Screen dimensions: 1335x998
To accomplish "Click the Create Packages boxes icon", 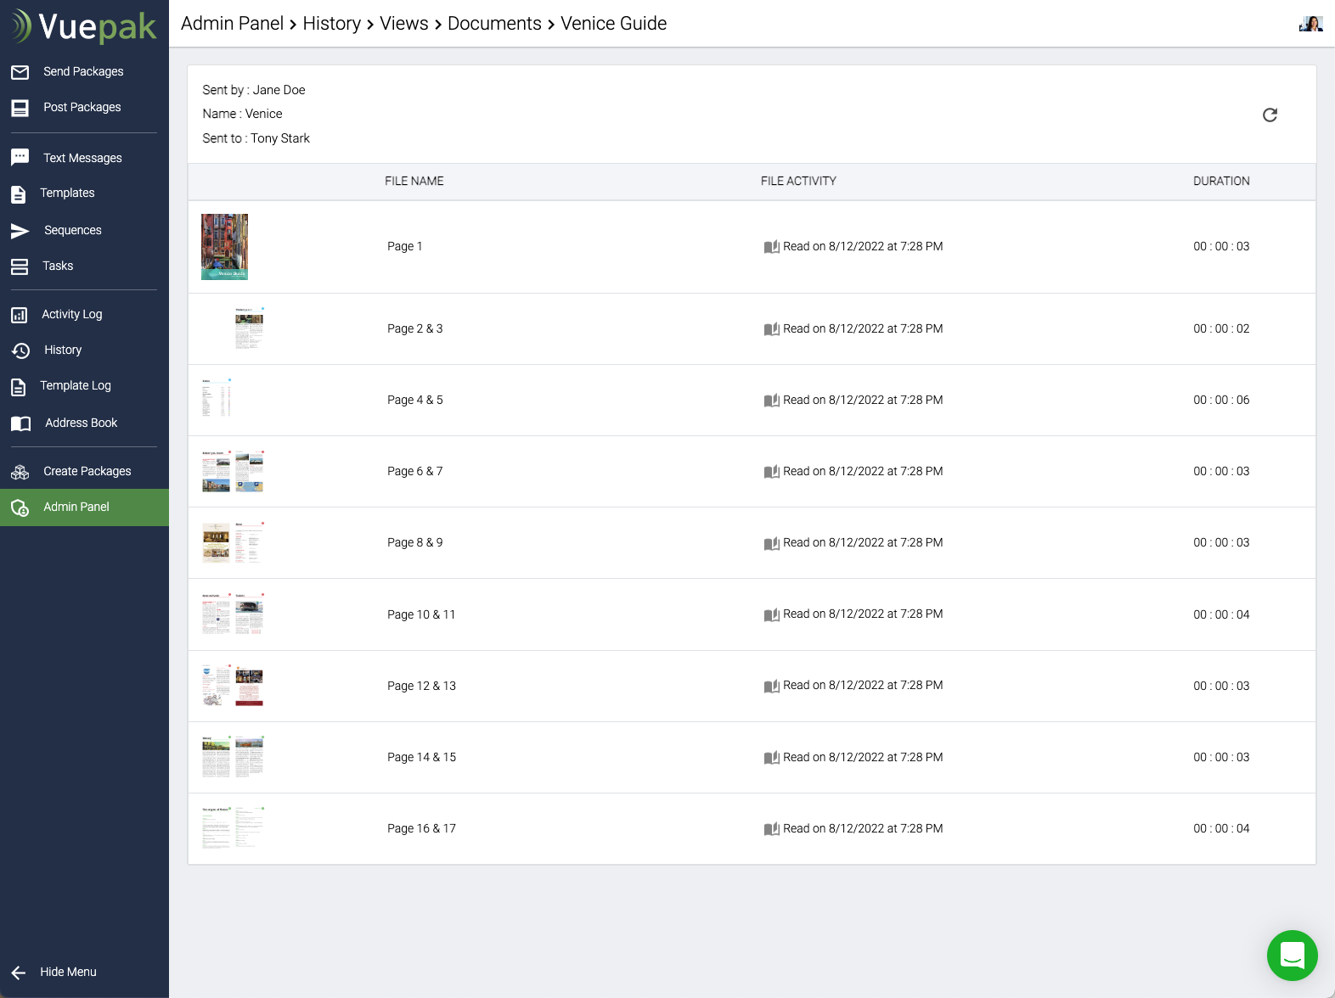I will [20, 472].
